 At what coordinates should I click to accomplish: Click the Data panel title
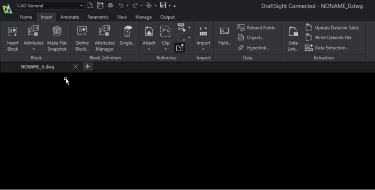pyautogui.click(x=247, y=58)
